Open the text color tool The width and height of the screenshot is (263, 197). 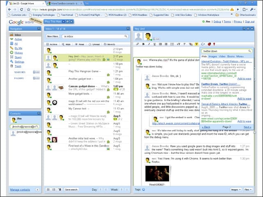coord(191,44)
